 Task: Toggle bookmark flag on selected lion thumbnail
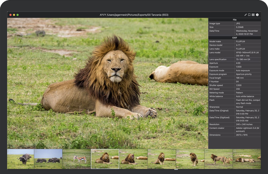pos(93,151)
